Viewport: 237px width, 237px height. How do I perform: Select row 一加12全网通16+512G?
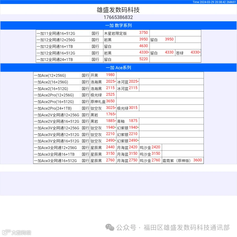point(118,53)
